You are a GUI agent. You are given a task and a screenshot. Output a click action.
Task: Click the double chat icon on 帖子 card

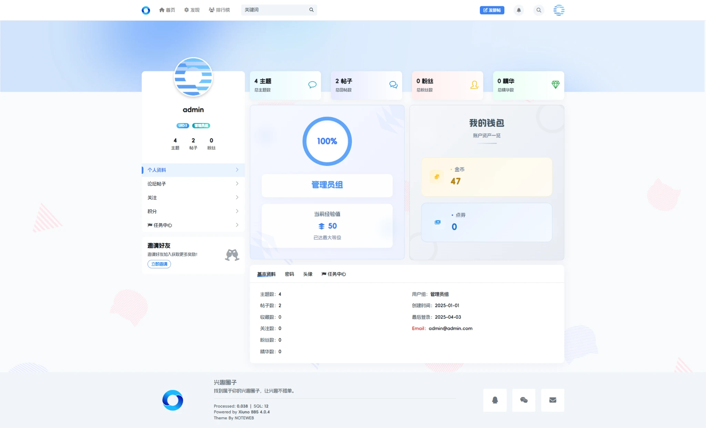pyautogui.click(x=393, y=84)
